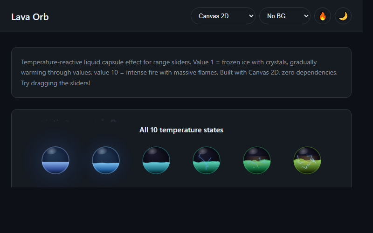Open the Canvas 2D renderer dropdown
The image size is (373, 233).
(223, 16)
